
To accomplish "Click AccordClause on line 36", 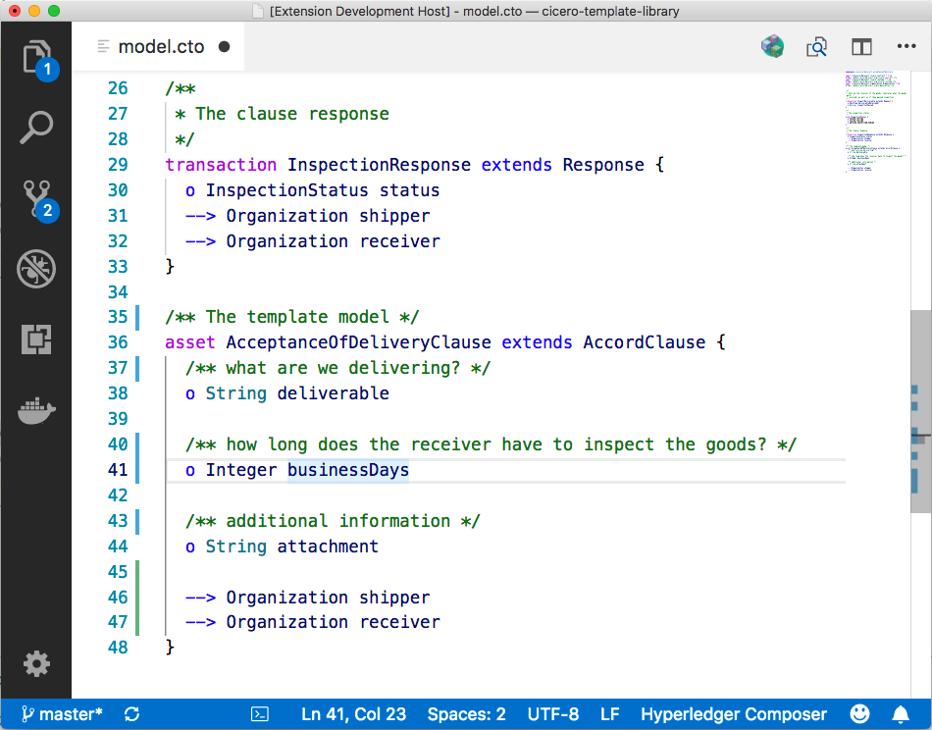I will pyautogui.click(x=645, y=342).
